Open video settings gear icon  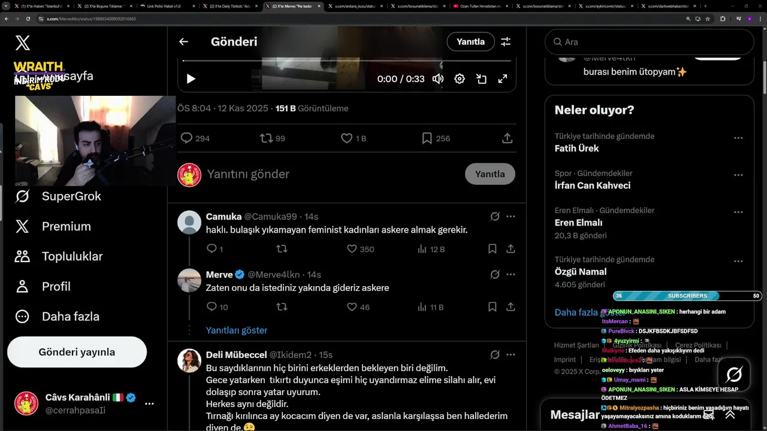click(x=460, y=79)
